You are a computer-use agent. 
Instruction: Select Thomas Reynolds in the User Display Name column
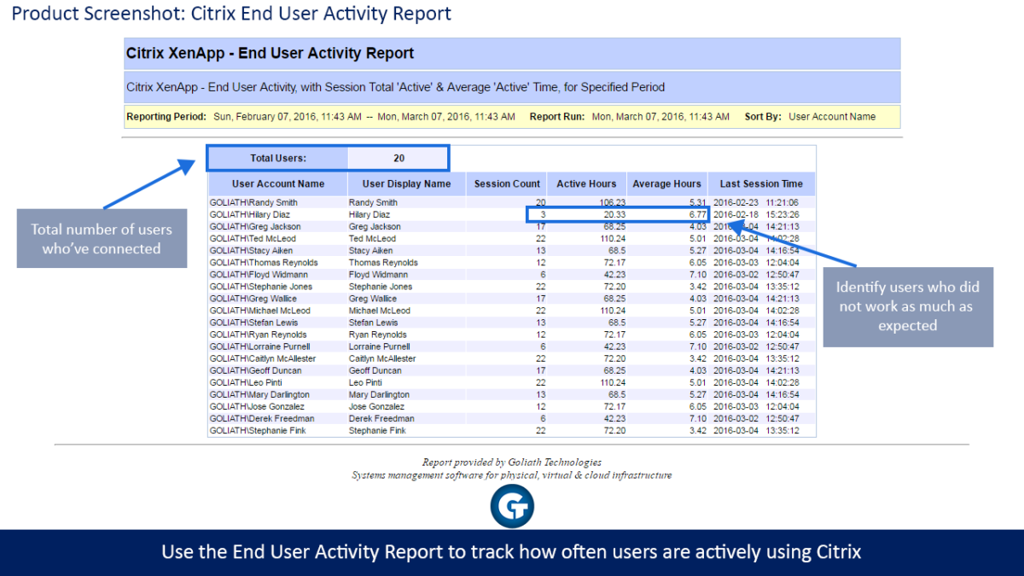point(387,262)
